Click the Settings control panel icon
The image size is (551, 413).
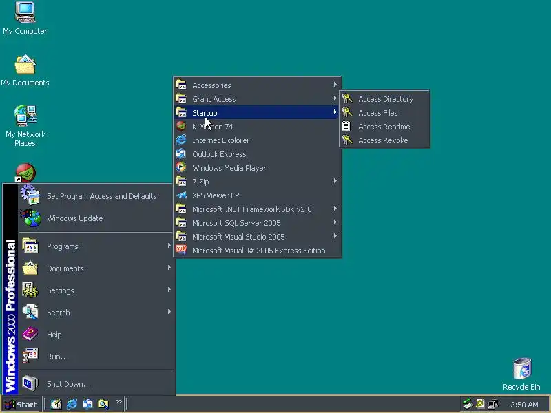[x=30, y=290]
